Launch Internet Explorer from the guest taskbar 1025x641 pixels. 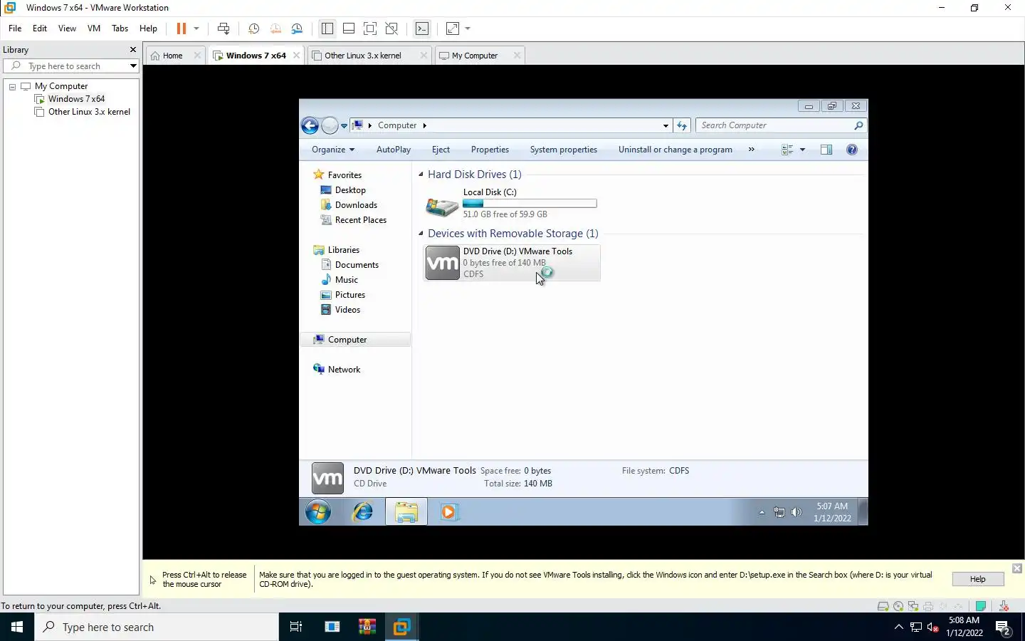(x=363, y=511)
